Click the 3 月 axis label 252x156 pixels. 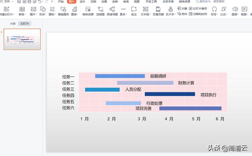tap(142, 119)
